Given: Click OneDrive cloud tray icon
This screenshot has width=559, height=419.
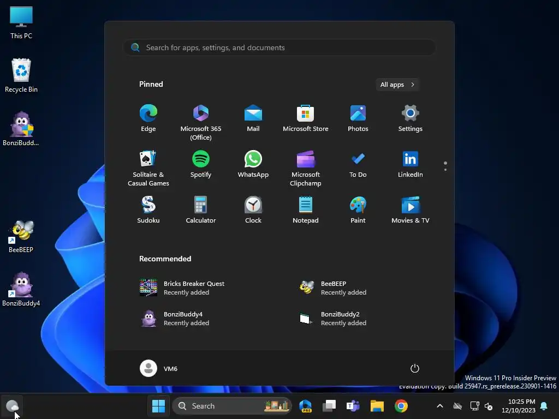Looking at the screenshot, I should point(457,406).
